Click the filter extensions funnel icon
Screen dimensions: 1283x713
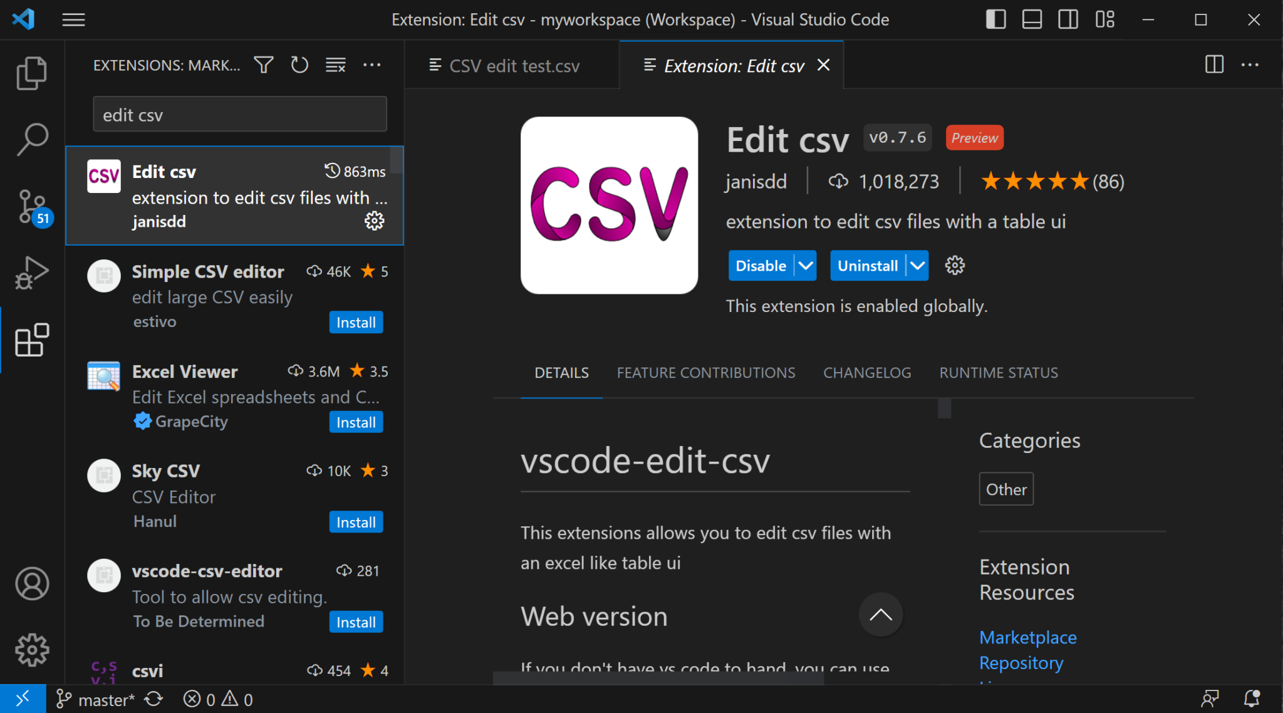(264, 65)
